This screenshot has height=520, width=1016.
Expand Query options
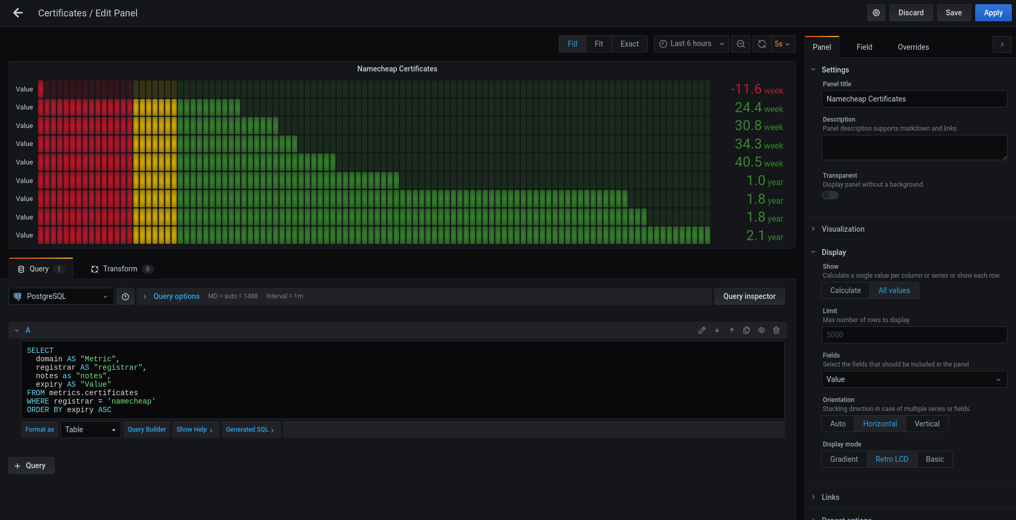coord(176,297)
